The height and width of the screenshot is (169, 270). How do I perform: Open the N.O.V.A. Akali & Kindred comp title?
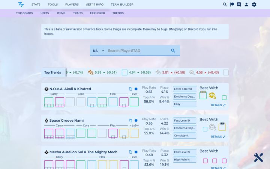(x=70, y=89)
